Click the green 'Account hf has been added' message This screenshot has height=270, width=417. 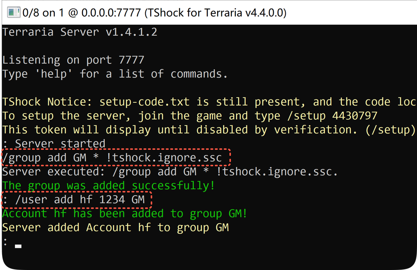tap(125, 214)
